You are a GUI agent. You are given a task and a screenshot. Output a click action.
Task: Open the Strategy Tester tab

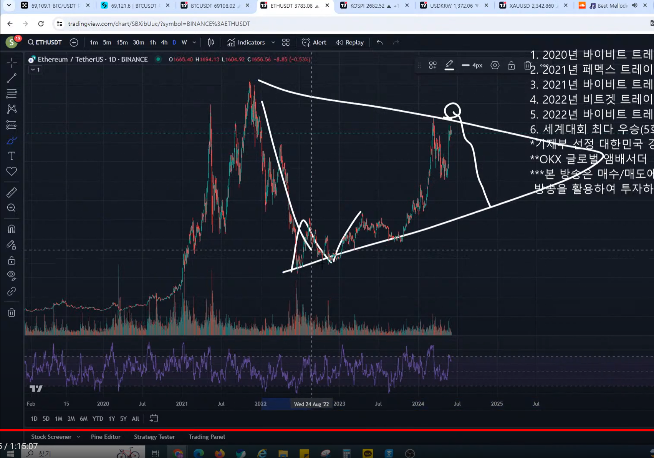click(154, 436)
